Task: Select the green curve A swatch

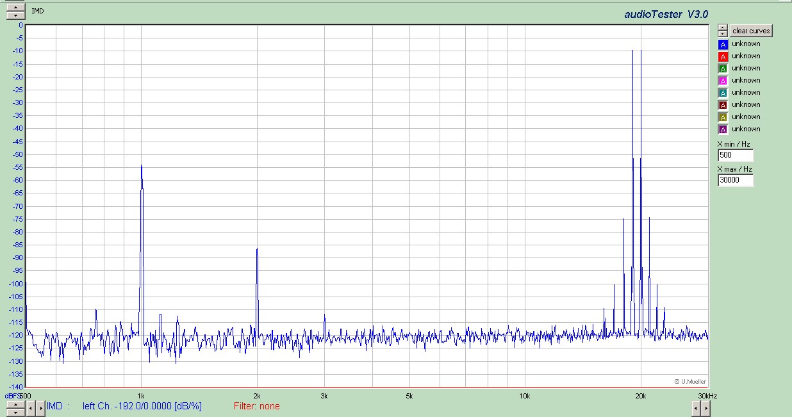Action: tap(723, 69)
